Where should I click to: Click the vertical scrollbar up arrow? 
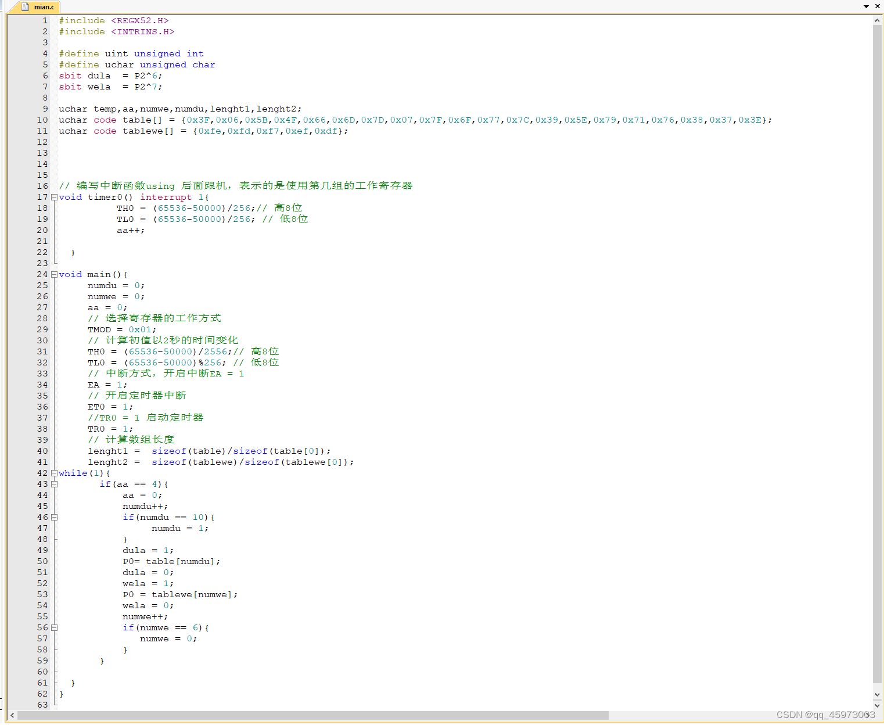pos(877,20)
